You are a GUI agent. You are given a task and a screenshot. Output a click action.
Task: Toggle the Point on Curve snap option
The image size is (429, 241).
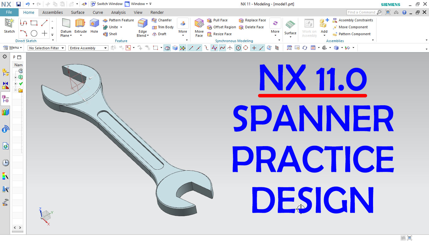tap(261, 48)
